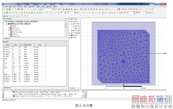Screen dimensions: 173x109
Task: Click the model tree horizontal scrollbar
Action: 74,88
